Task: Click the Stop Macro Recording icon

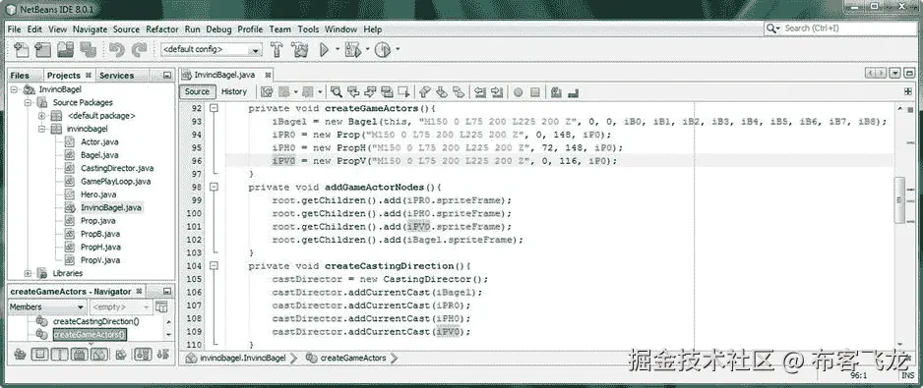Action: click(534, 91)
